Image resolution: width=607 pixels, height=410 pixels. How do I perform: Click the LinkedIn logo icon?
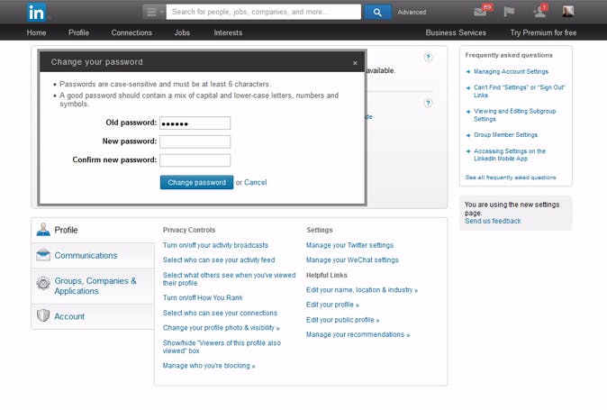[36, 13]
